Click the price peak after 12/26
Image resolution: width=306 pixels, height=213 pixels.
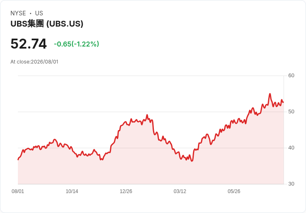click(147, 115)
